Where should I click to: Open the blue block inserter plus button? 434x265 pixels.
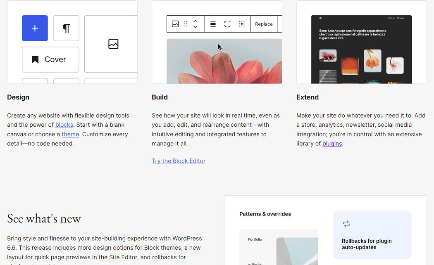(x=35, y=28)
